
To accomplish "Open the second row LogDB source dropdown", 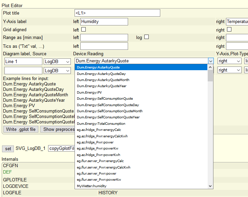I will [57, 71].
